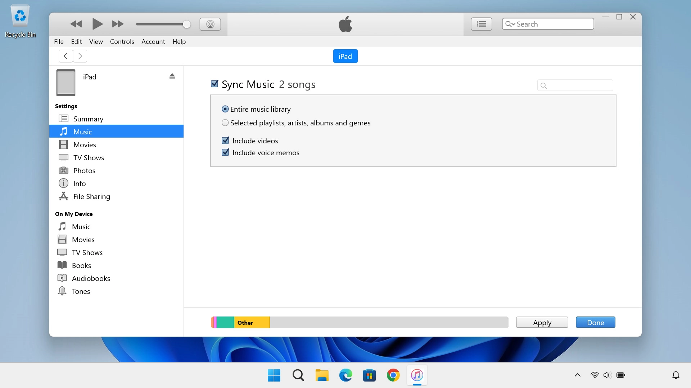Screen dimensions: 691x388
Task: Open the list view (Up Next) icon
Action: pos(481,24)
